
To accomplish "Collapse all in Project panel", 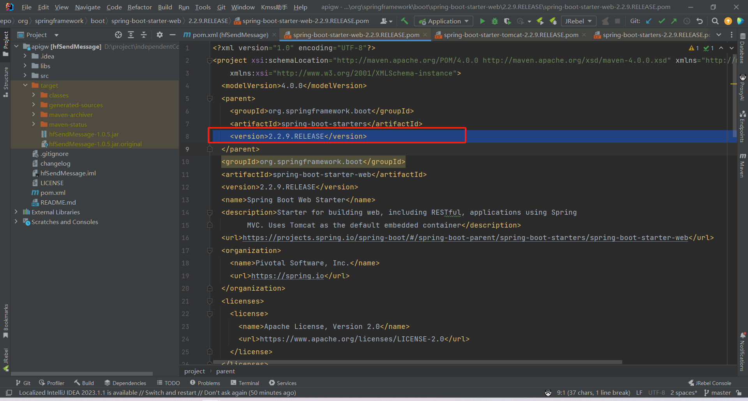I will (144, 35).
